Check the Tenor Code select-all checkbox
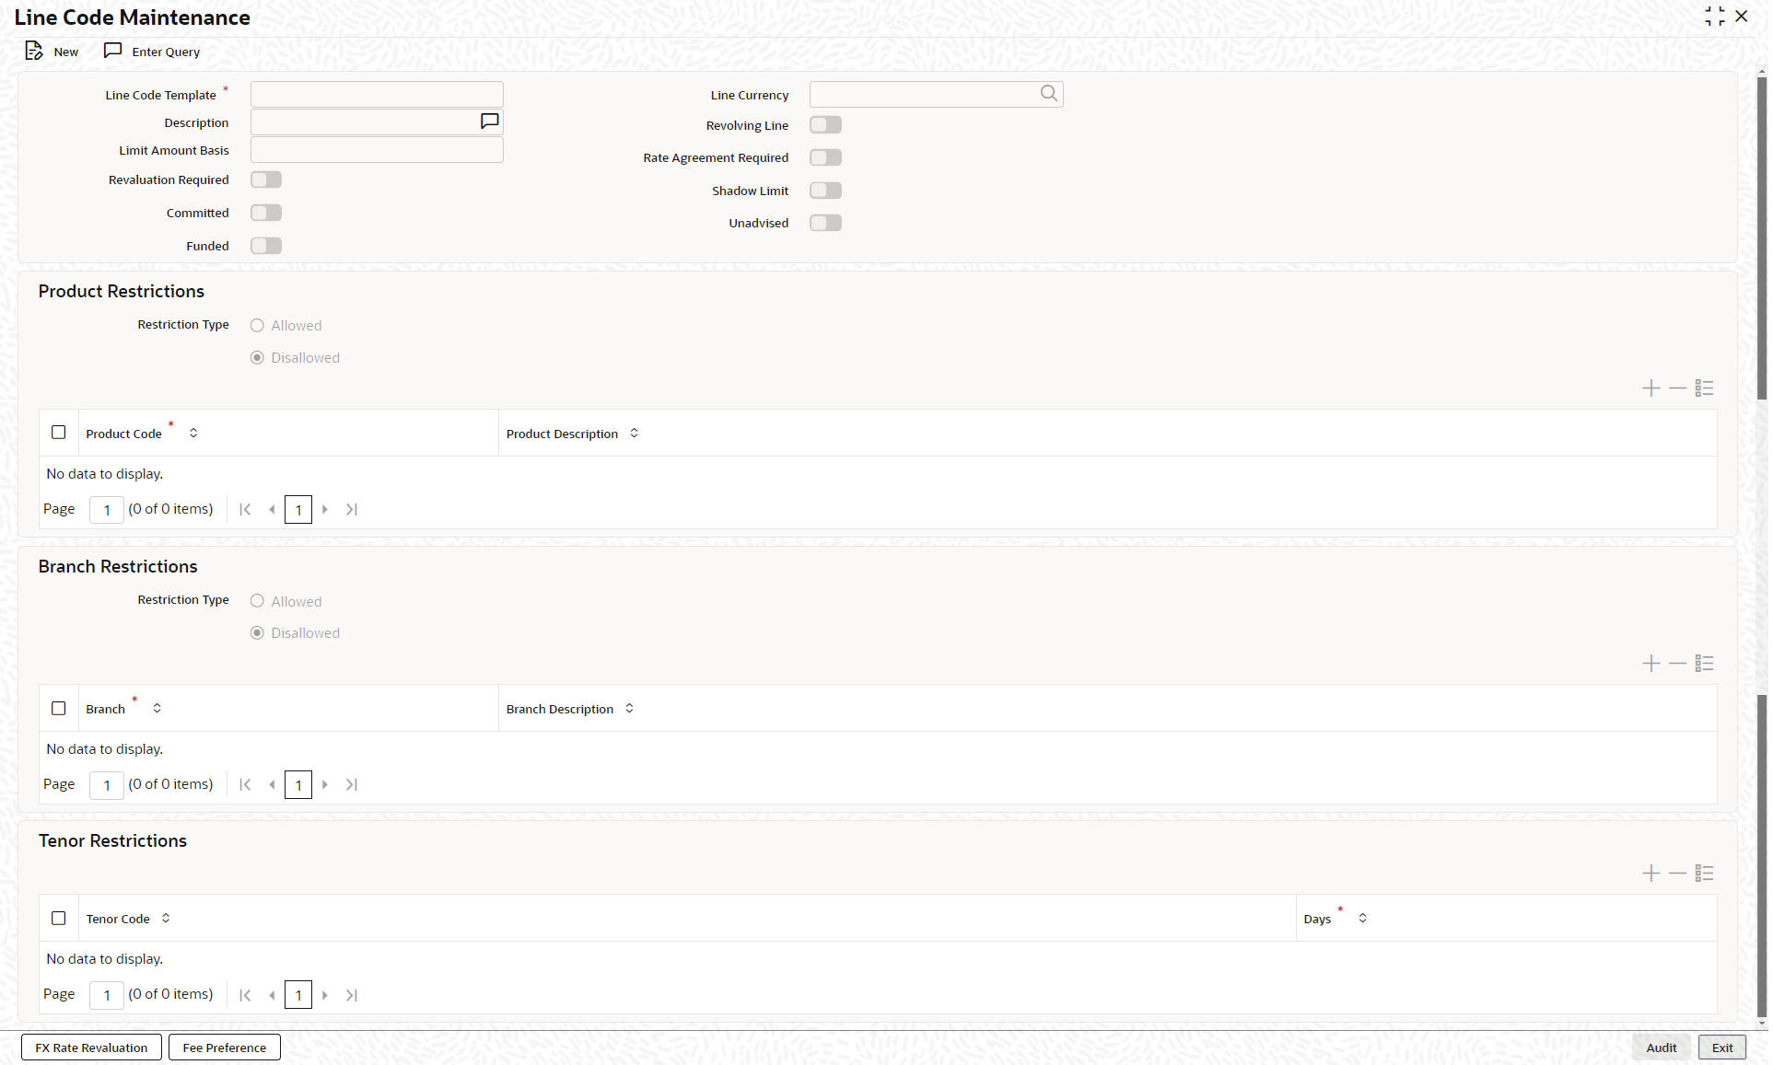 click(x=59, y=919)
